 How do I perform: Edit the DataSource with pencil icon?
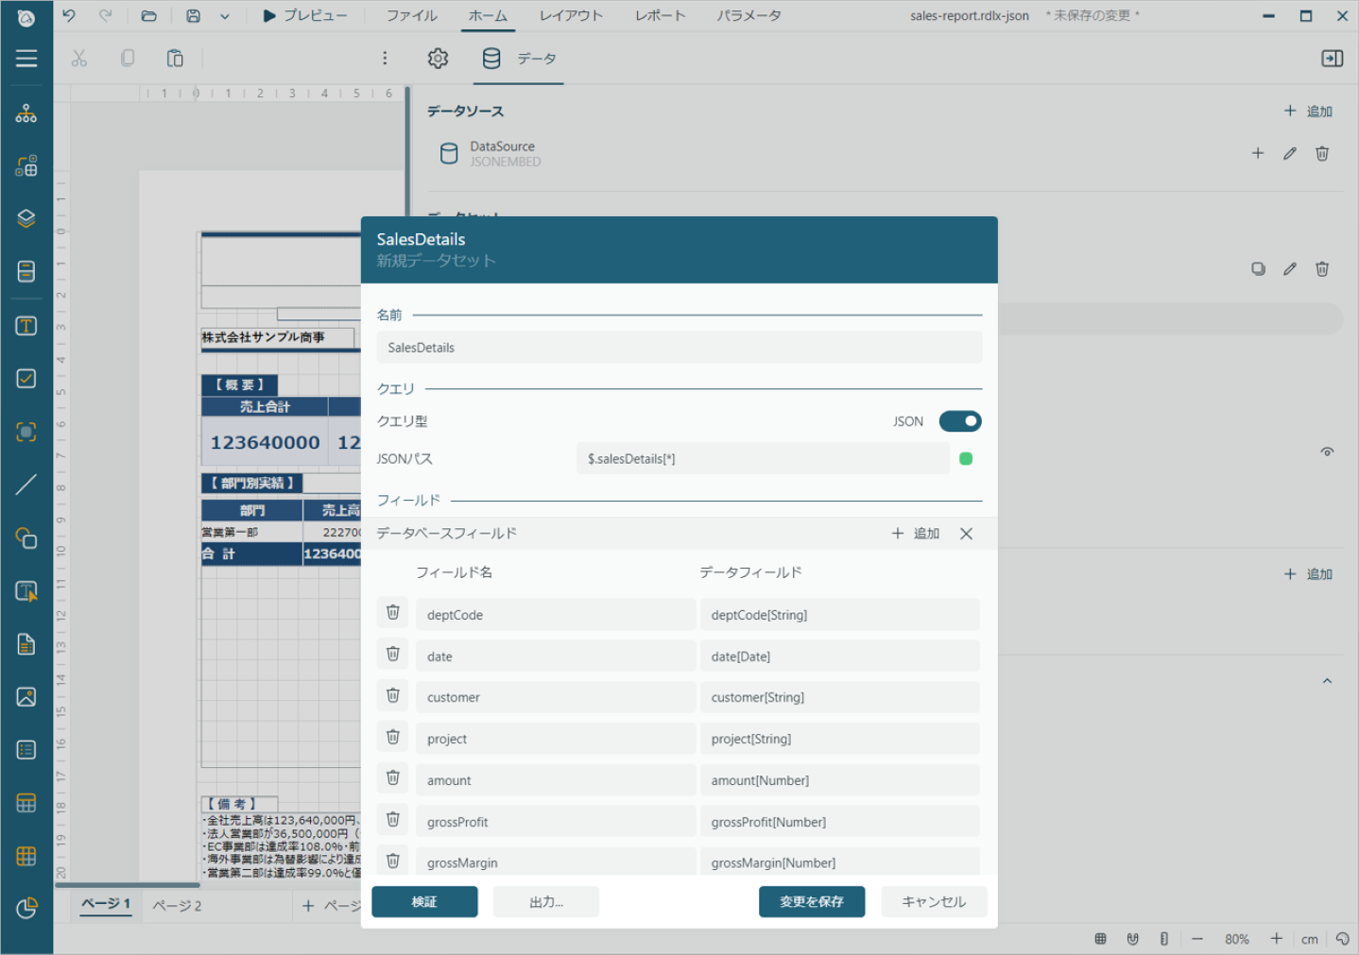1290,153
